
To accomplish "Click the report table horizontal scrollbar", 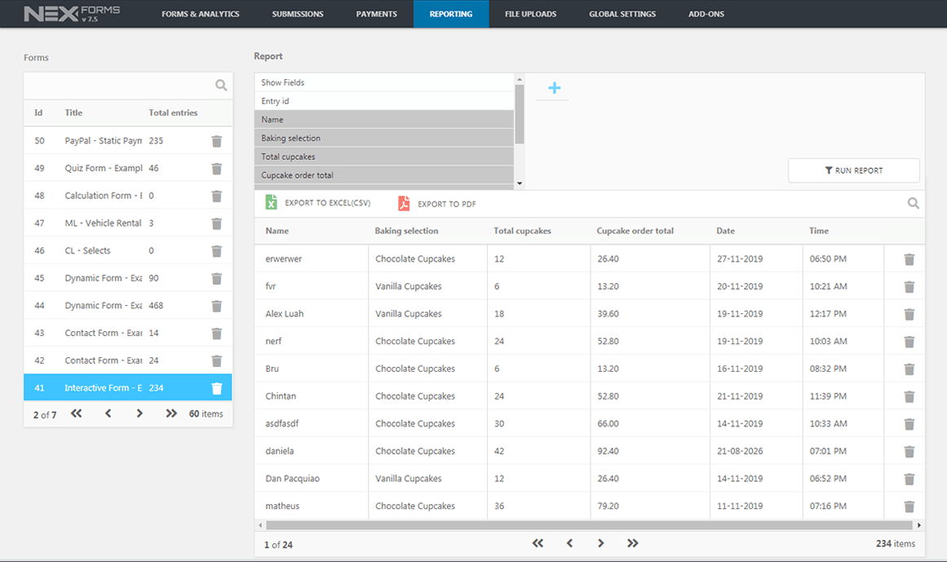I will (x=589, y=525).
